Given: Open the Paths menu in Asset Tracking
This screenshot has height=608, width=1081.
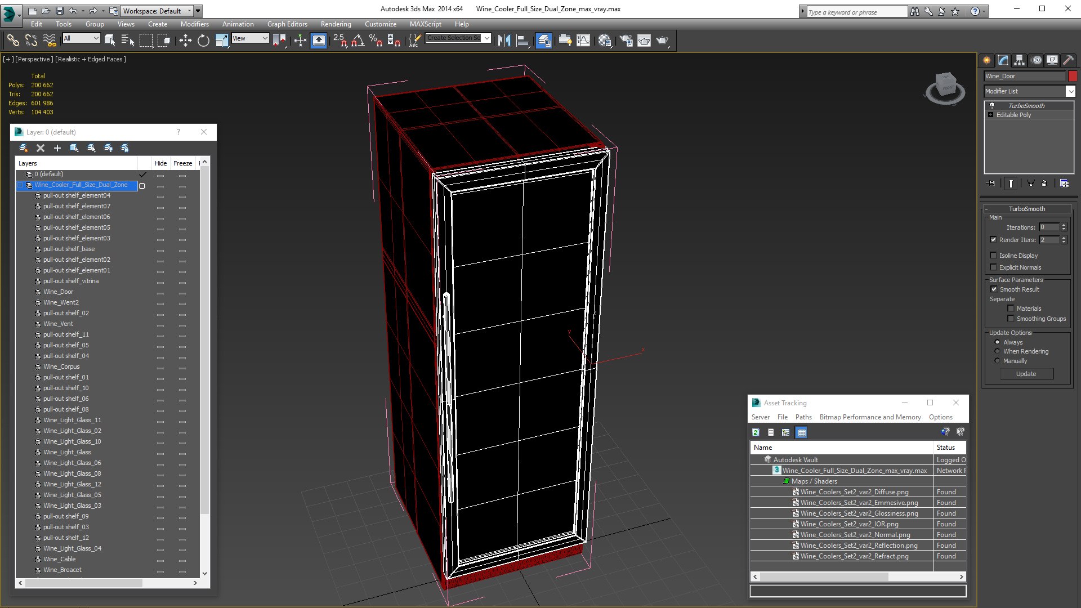Looking at the screenshot, I should point(803,417).
